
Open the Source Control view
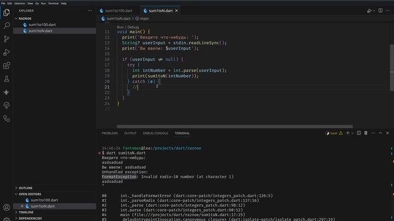point(7,39)
